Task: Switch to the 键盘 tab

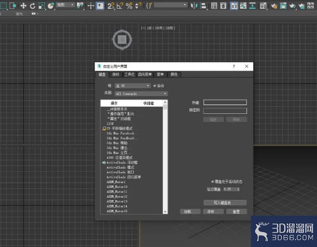Action: tap(102, 75)
